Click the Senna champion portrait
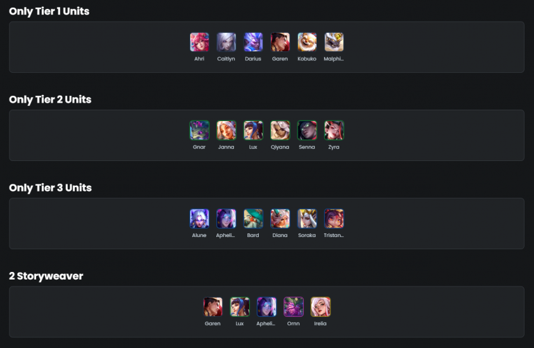 [x=307, y=130]
